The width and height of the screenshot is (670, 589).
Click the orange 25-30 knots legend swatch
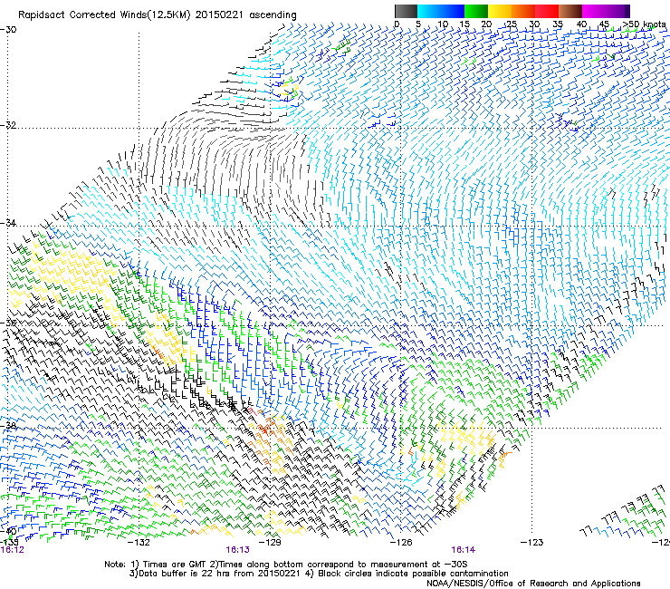[x=523, y=11]
